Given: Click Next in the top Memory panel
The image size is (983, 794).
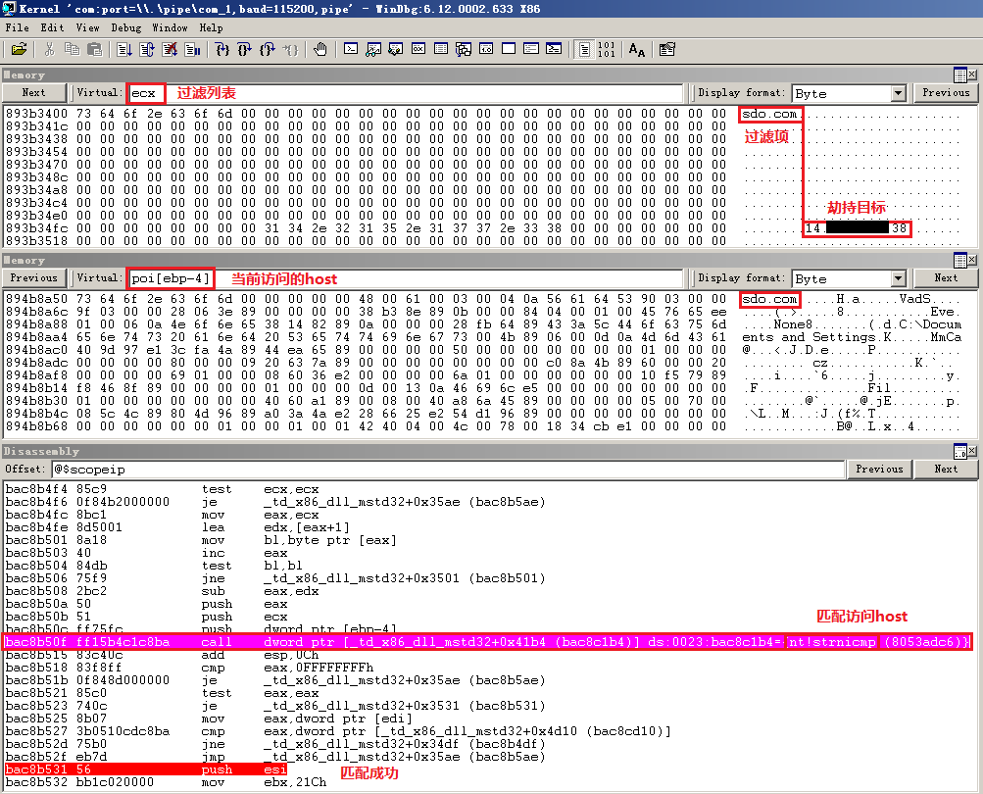Looking at the screenshot, I should click(33, 92).
